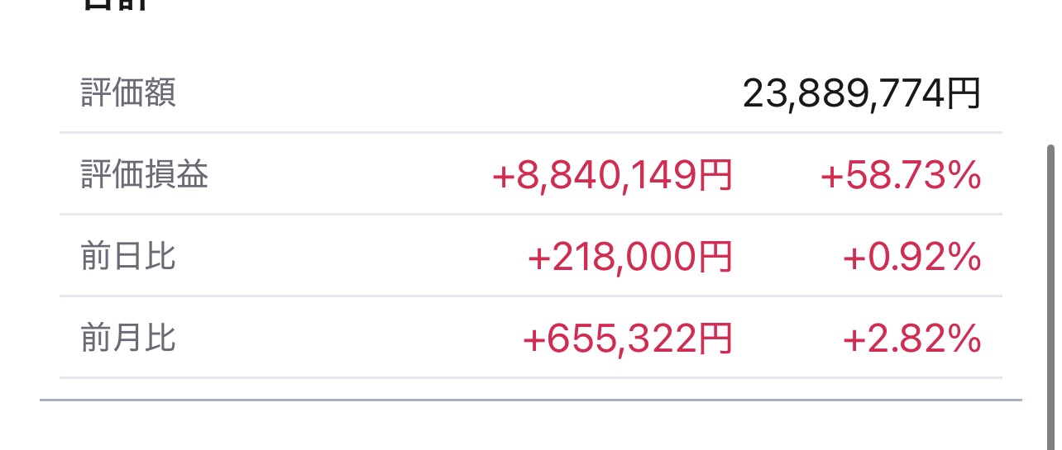Click the separator line under the 評価額 row
The image size is (1062, 450).
point(529,132)
